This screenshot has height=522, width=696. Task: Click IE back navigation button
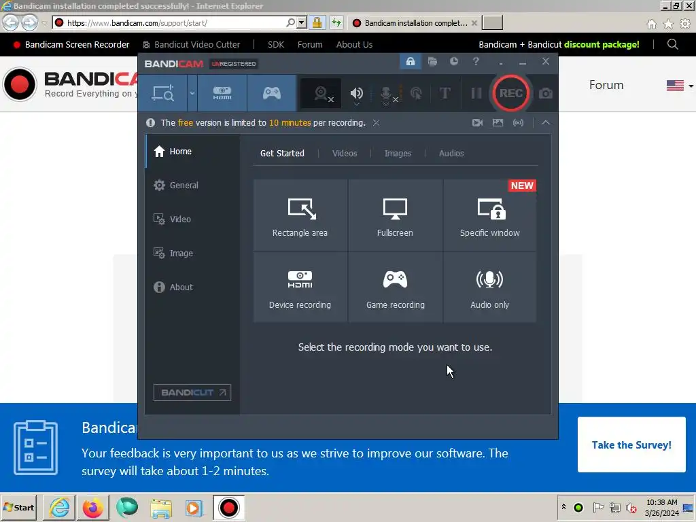[x=11, y=22]
